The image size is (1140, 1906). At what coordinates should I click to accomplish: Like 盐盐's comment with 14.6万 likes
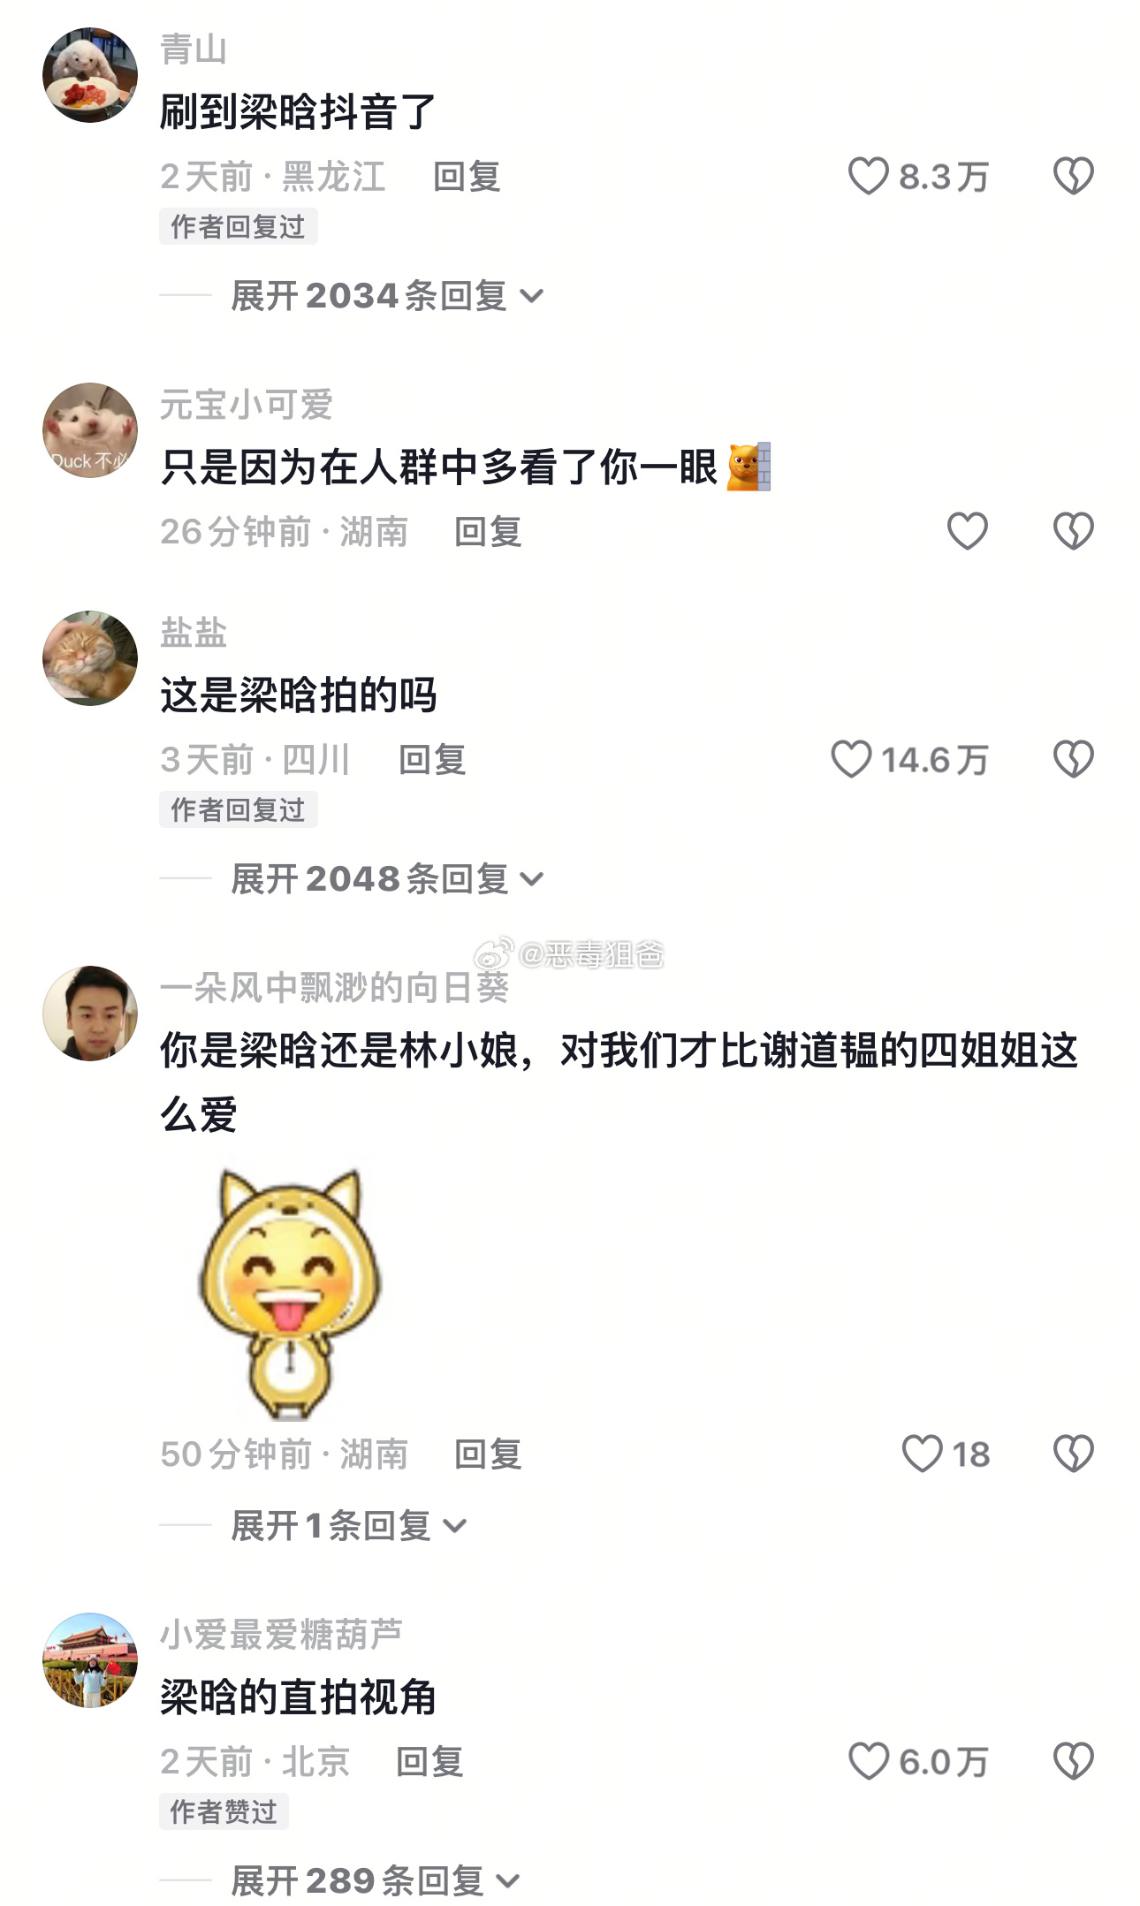point(852,759)
